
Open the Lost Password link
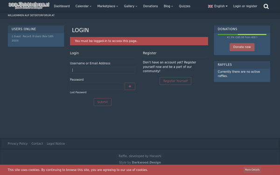[78, 92]
